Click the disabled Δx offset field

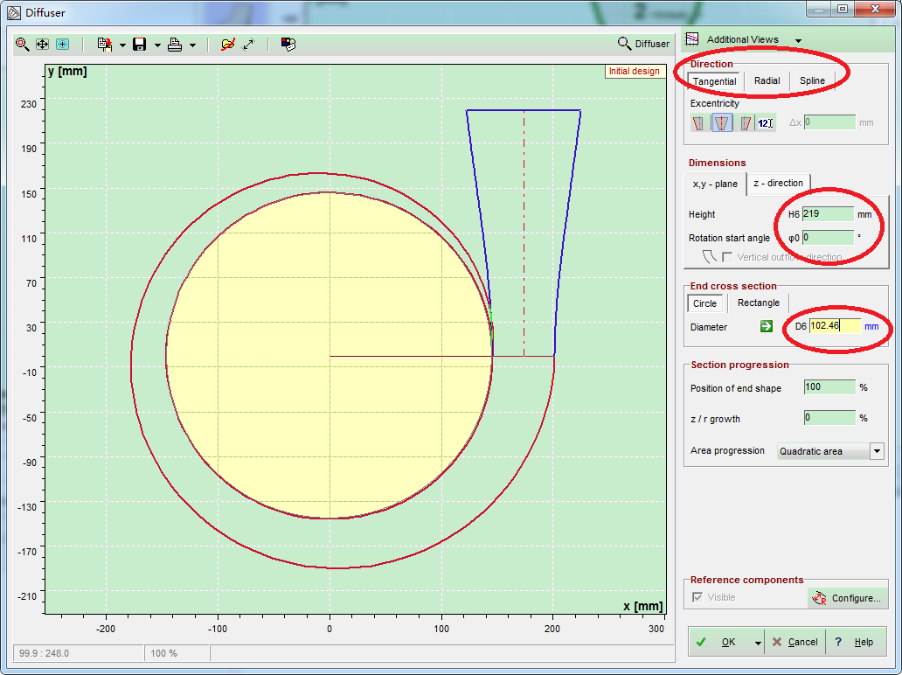(829, 122)
